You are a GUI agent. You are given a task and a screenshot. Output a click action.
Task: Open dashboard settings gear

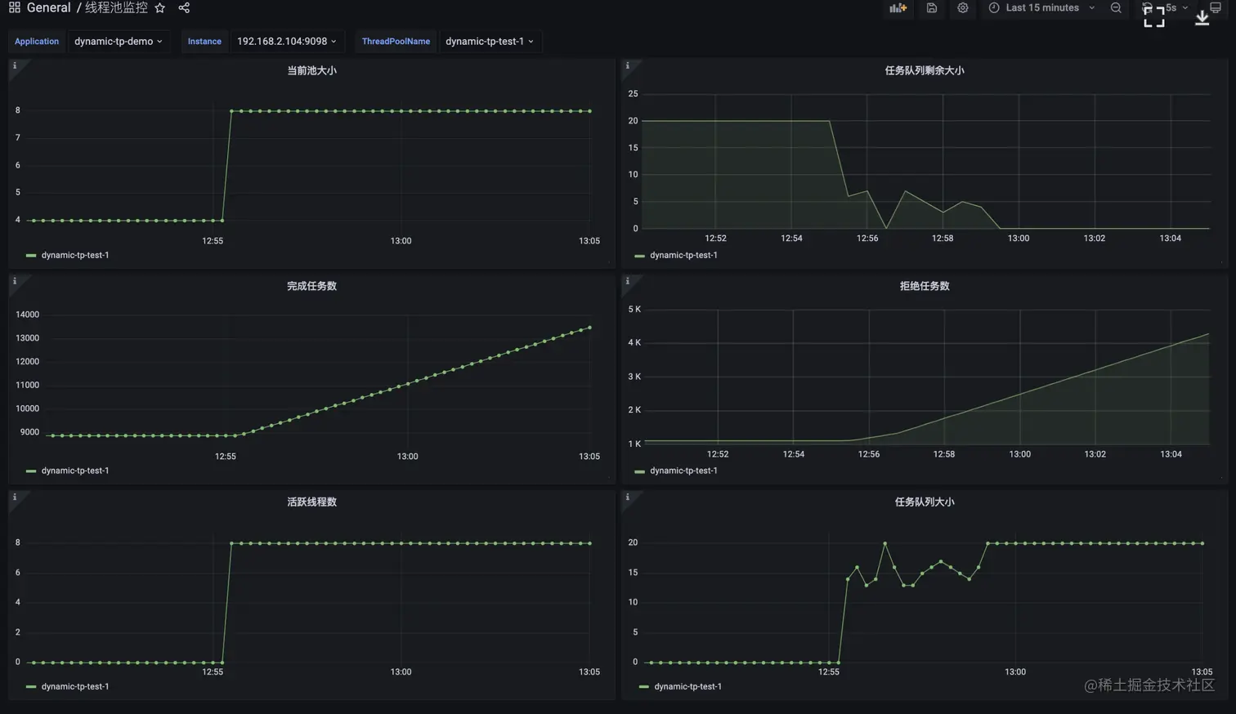point(963,7)
